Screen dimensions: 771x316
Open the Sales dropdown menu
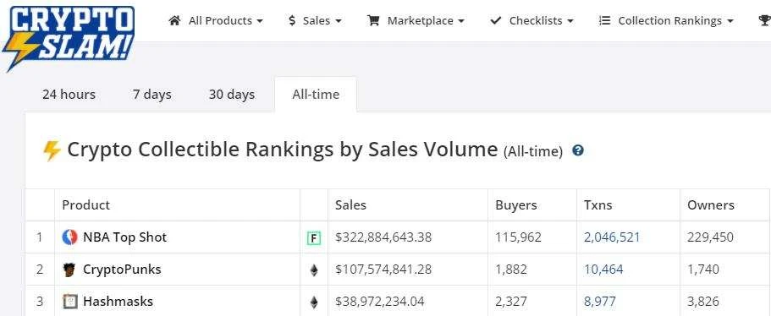[x=315, y=20]
